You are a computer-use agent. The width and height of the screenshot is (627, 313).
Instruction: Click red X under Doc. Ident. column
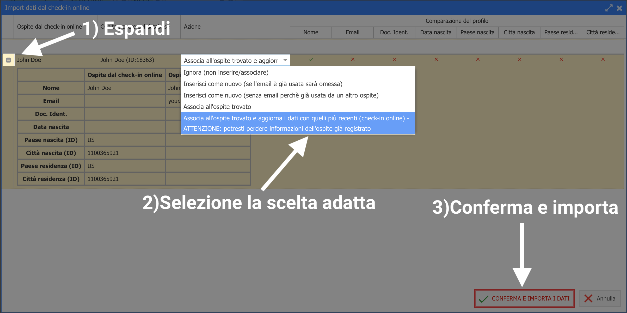click(x=394, y=60)
